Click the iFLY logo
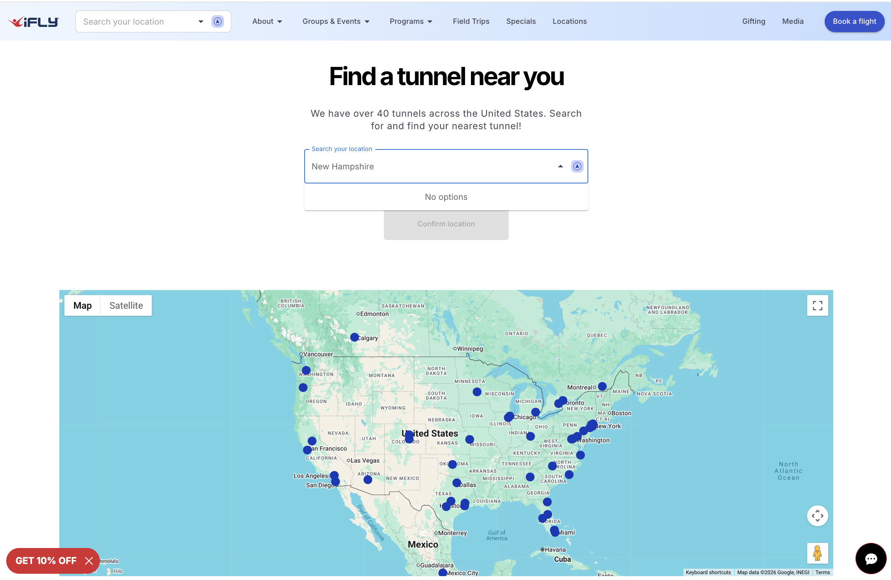The height and width of the screenshot is (580, 891). [34, 22]
